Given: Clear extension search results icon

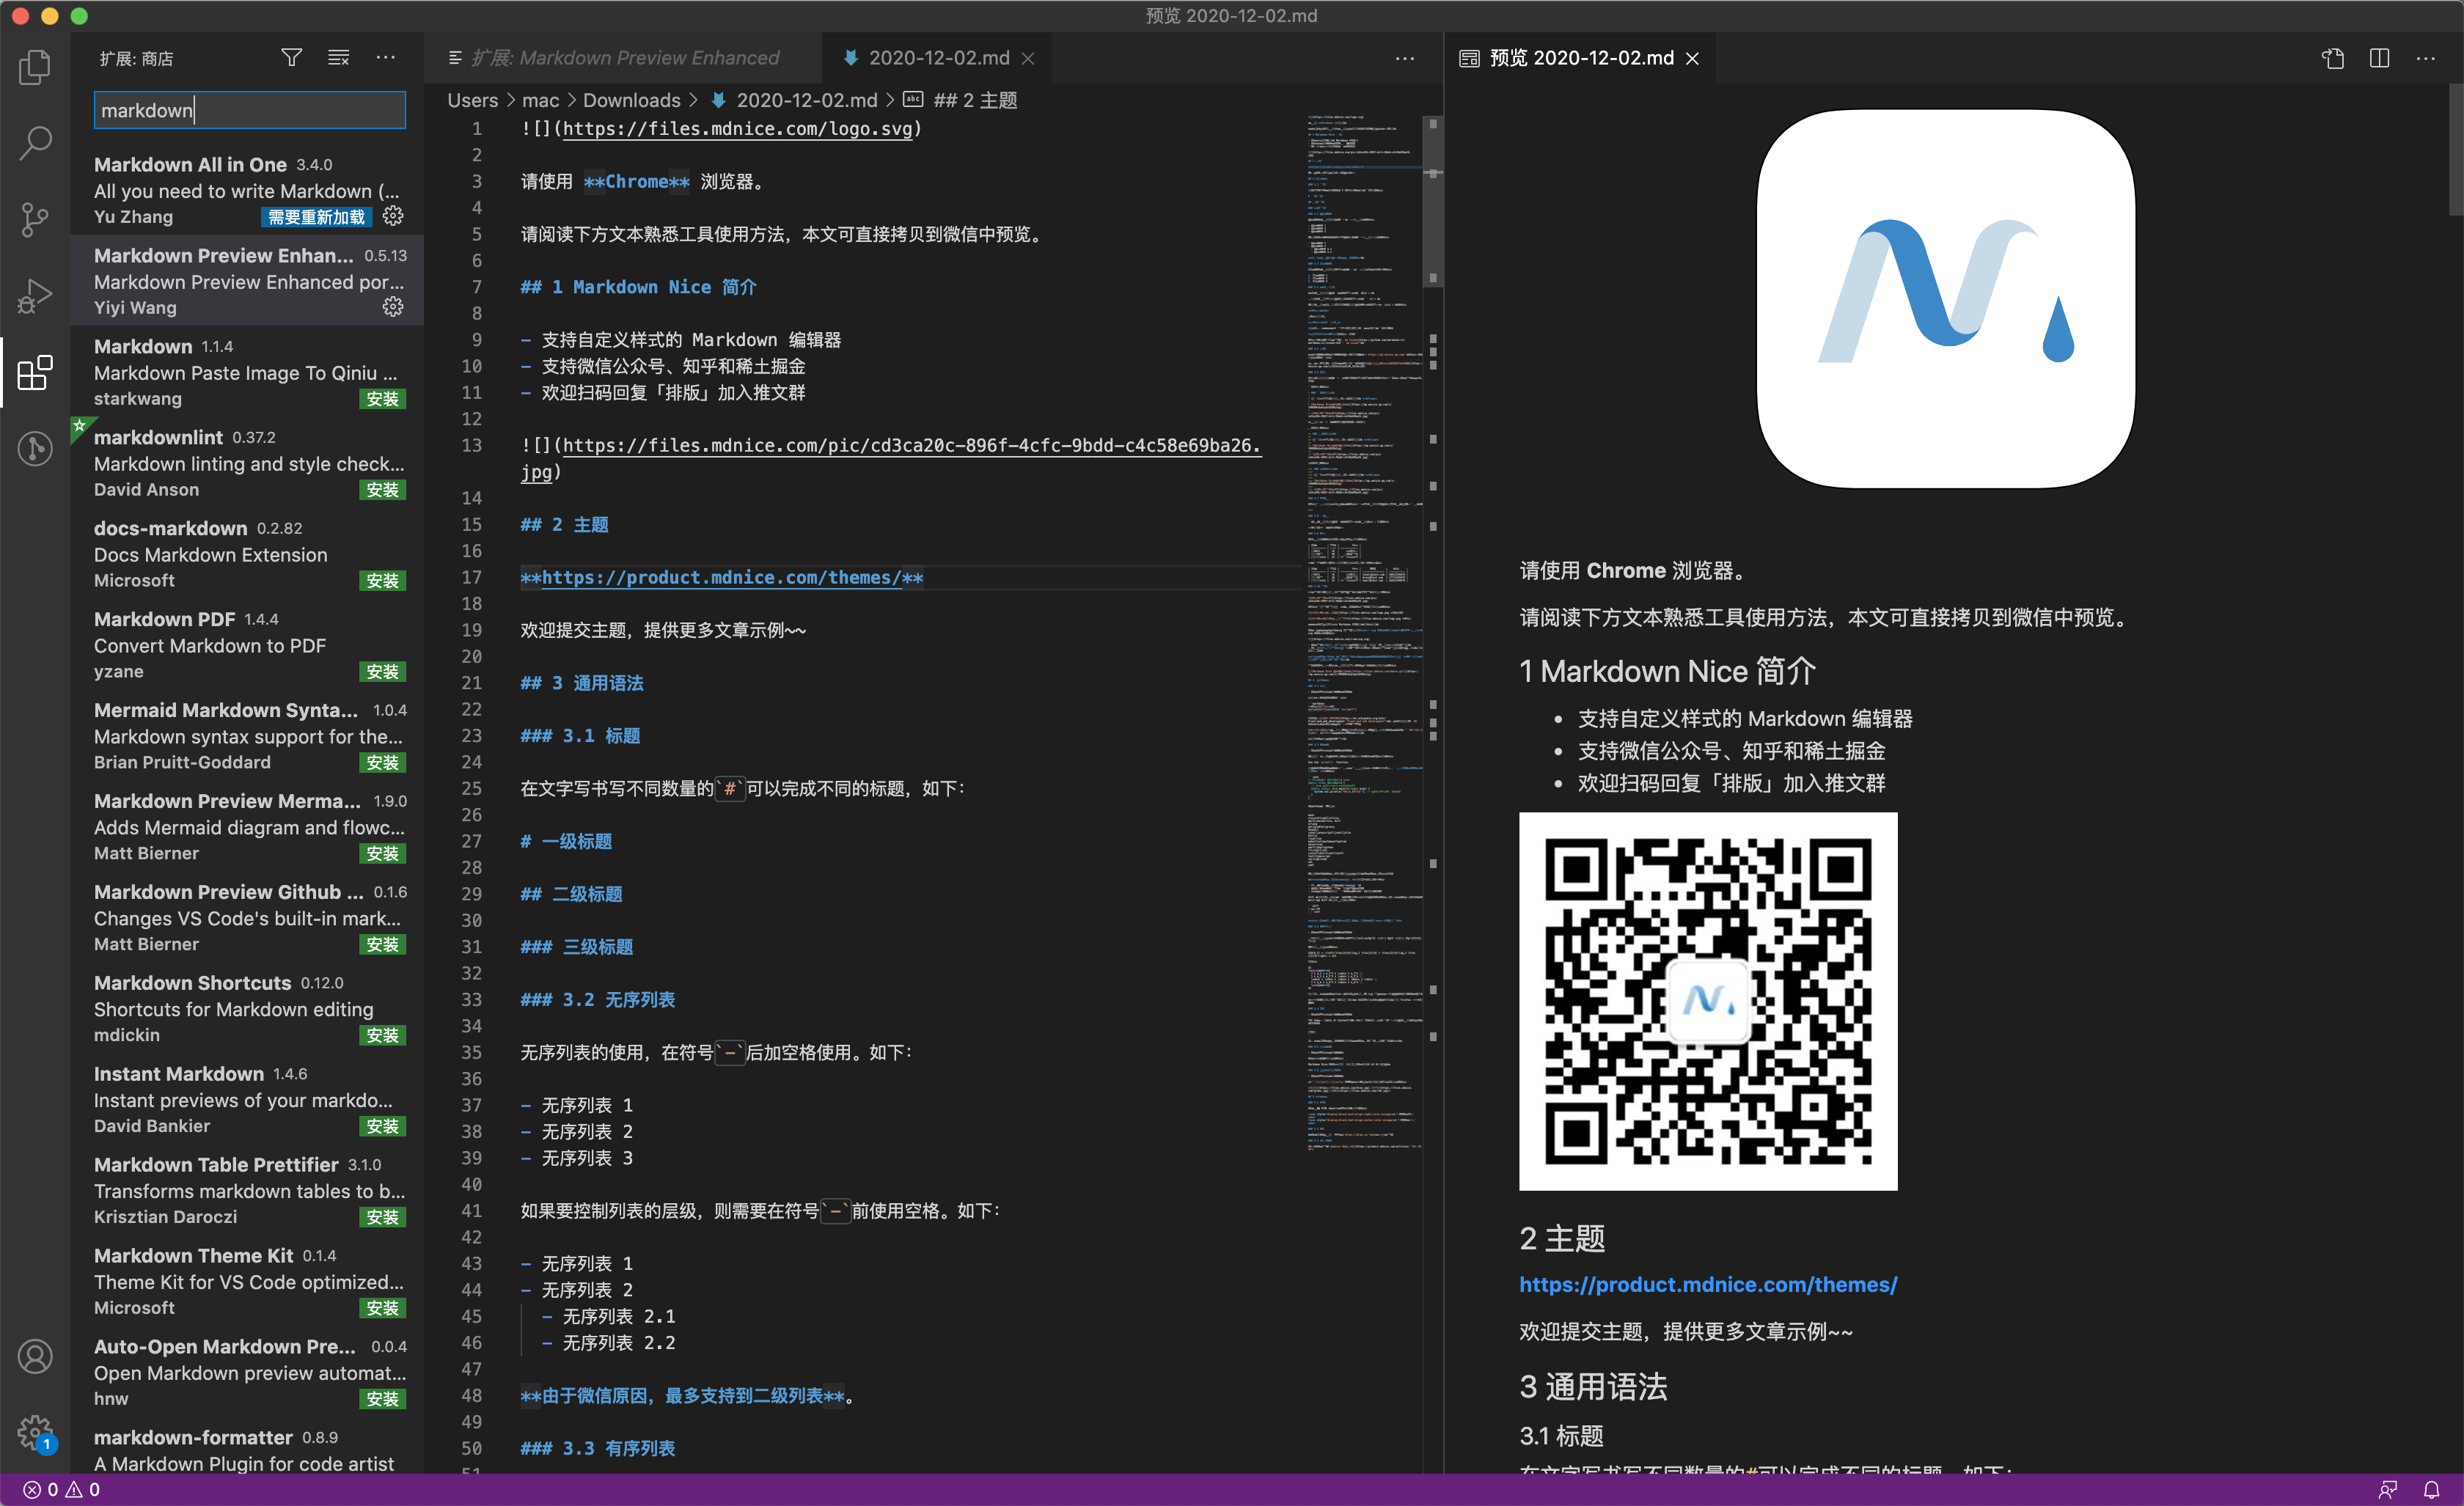Looking at the screenshot, I should [x=339, y=58].
